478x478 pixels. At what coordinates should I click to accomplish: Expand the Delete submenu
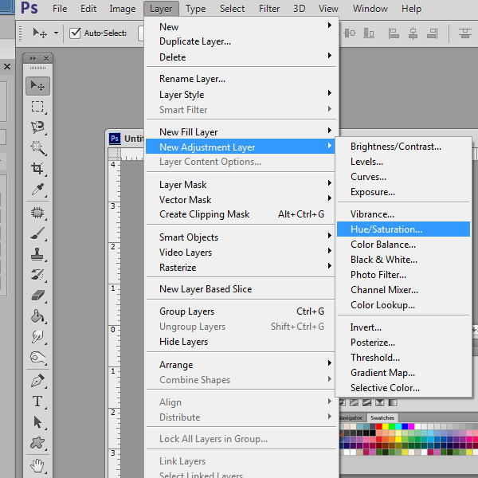tap(330, 56)
